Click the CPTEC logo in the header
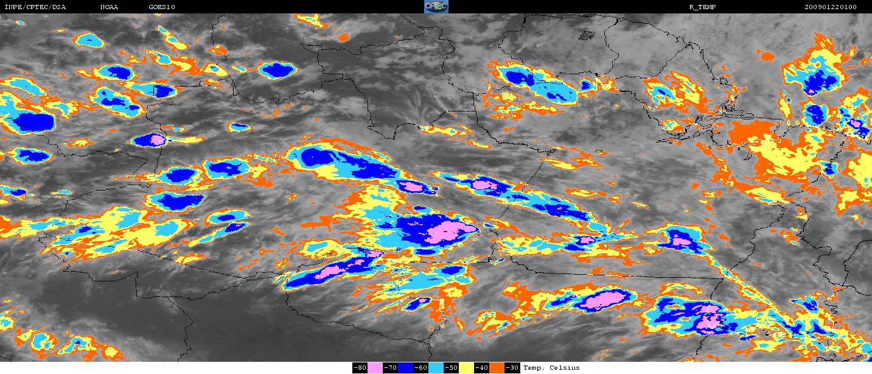This screenshot has height=374, width=872. [x=436, y=7]
